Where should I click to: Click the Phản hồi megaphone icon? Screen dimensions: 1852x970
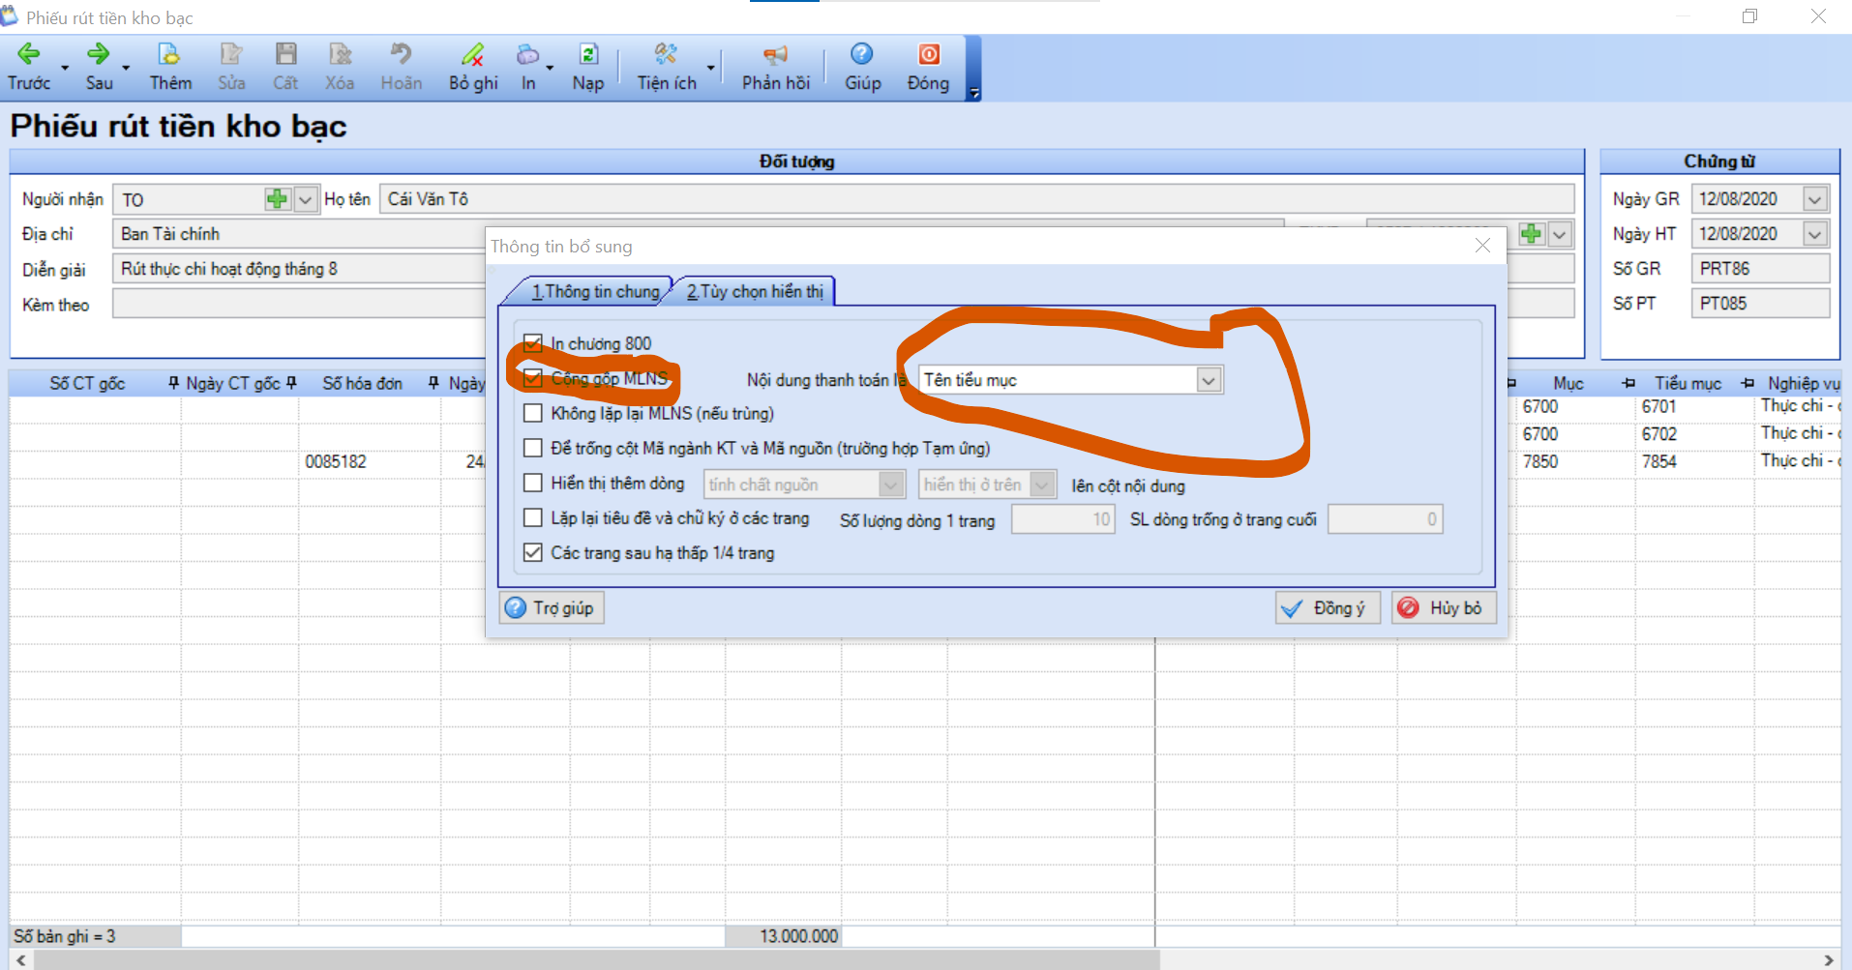click(775, 55)
